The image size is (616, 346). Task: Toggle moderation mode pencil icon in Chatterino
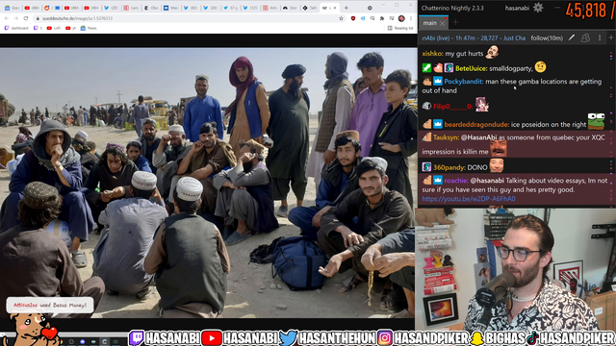point(572,37)
